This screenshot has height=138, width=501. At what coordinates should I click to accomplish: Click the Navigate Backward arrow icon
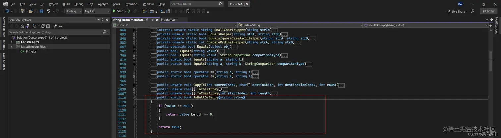pyautogui.click(x=7, y=11)
